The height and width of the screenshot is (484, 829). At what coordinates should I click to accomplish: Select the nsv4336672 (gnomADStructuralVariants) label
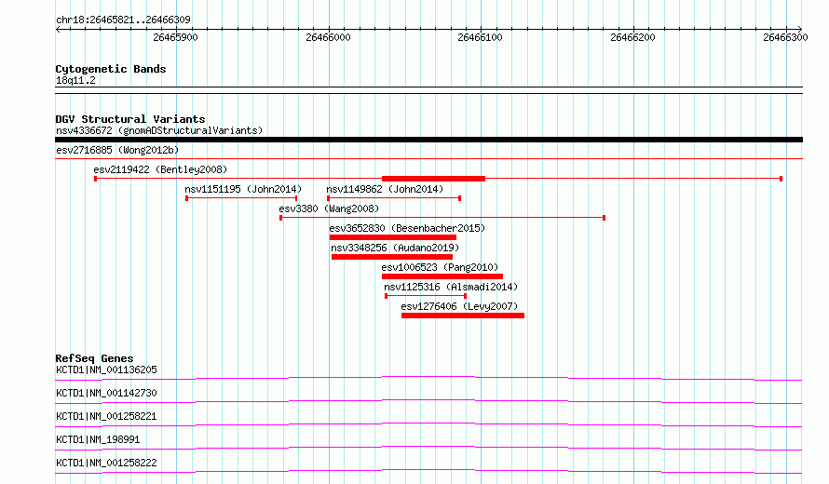pyautogui.click(x=159, y=130)
